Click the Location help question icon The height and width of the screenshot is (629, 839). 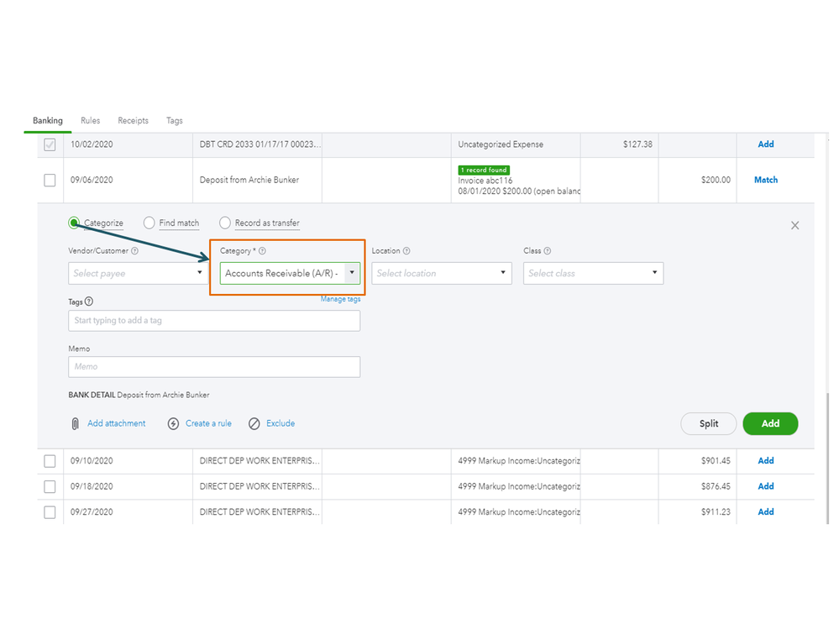pyautogui.click(x=406, y=251)
